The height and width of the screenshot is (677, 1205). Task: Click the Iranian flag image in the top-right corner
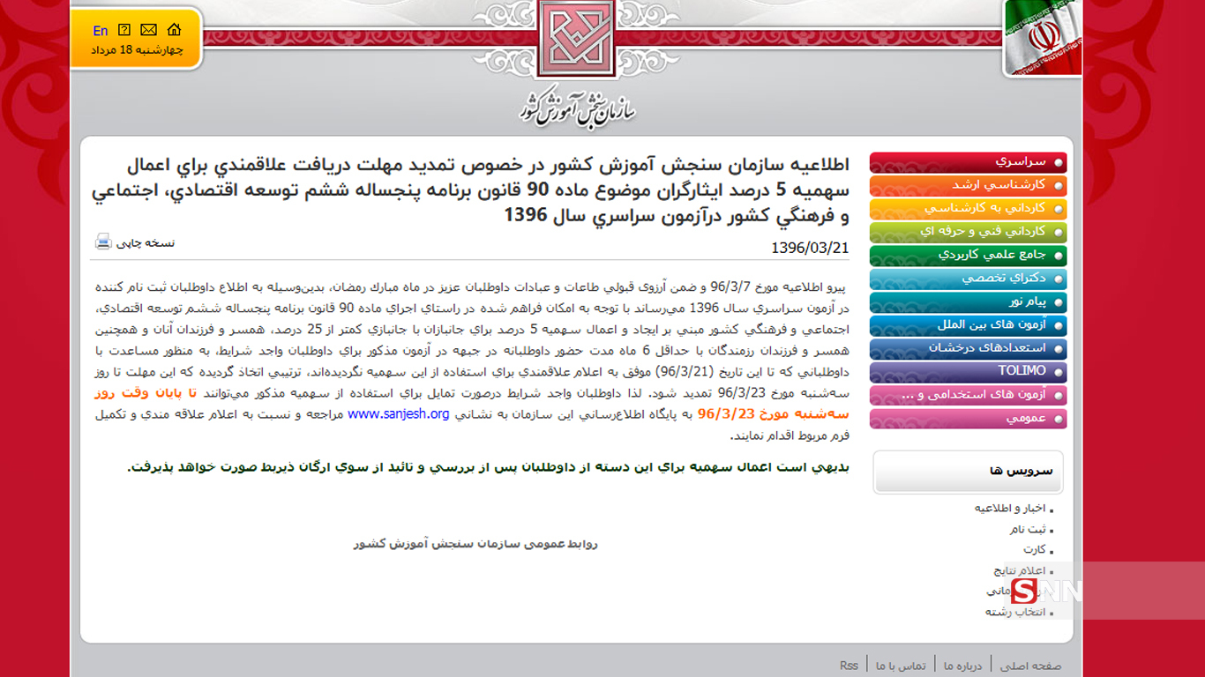tap(1042, 39)
